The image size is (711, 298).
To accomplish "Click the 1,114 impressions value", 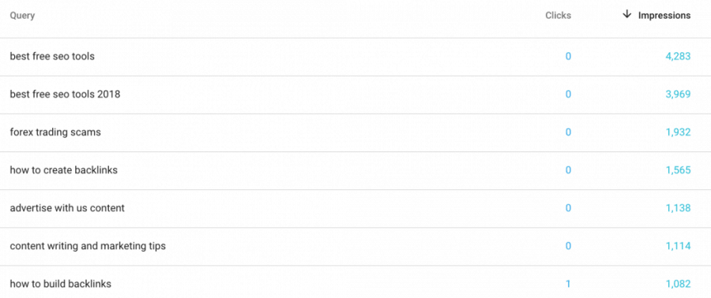I will [x=679, y=247].
